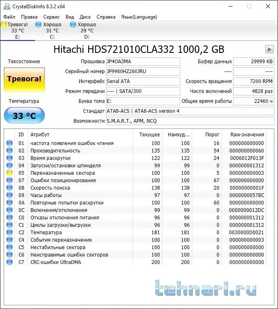Click status orb for Скорость поиска
The width and height of the screenshot is (278, 309).
[x=9, y=188]
